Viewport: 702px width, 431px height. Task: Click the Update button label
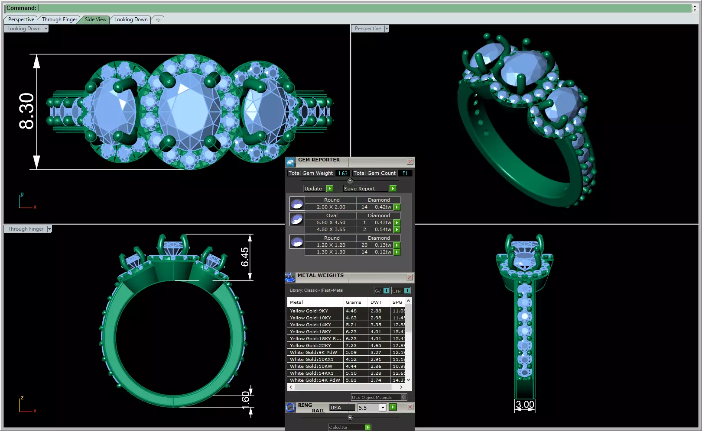click(313, 189)
